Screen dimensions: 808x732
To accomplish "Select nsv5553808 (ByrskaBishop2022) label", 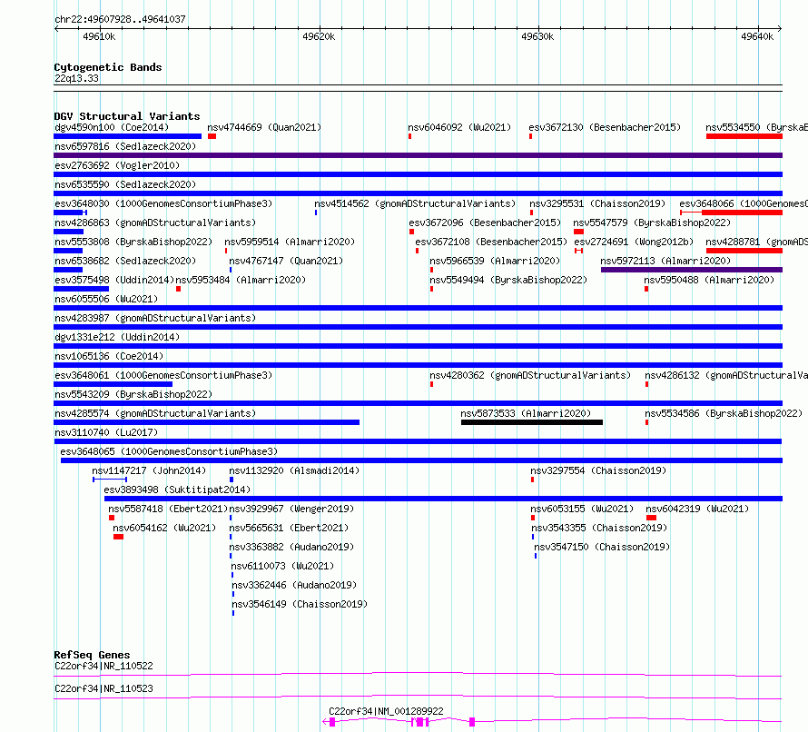I will click(134, 242).
